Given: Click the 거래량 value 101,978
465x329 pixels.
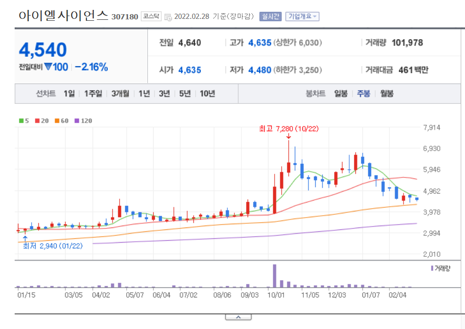Looking at the screenshot, I should coord(407,42).
